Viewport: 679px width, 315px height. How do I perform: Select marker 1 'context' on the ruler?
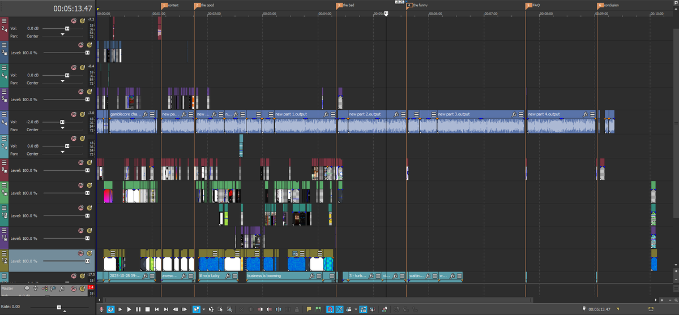tap(164, 6)
